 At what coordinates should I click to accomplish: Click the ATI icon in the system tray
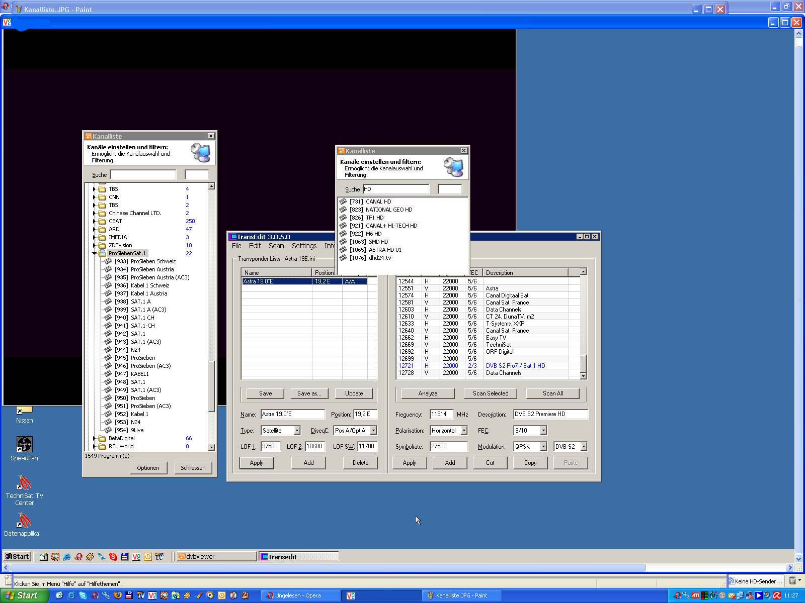pyautogui.click(x=695, y=595)
